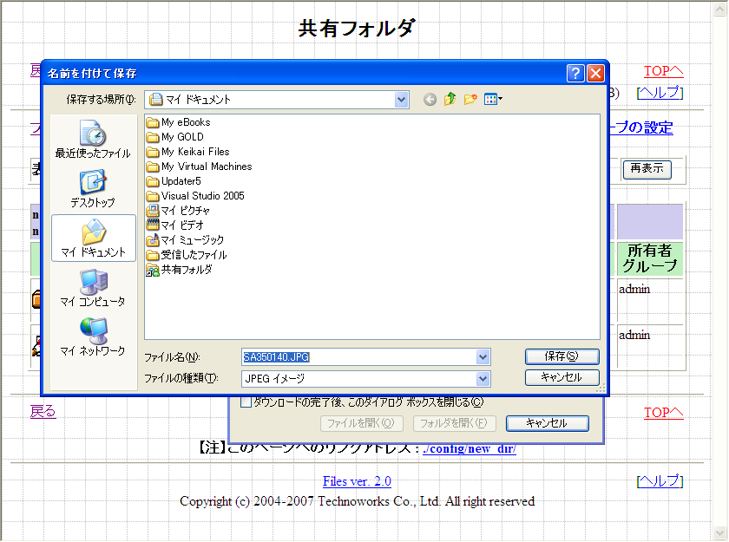Viewport: 729px width, 542px height.
Task: Select the My eBooks folder
Action: pos(185,122)
